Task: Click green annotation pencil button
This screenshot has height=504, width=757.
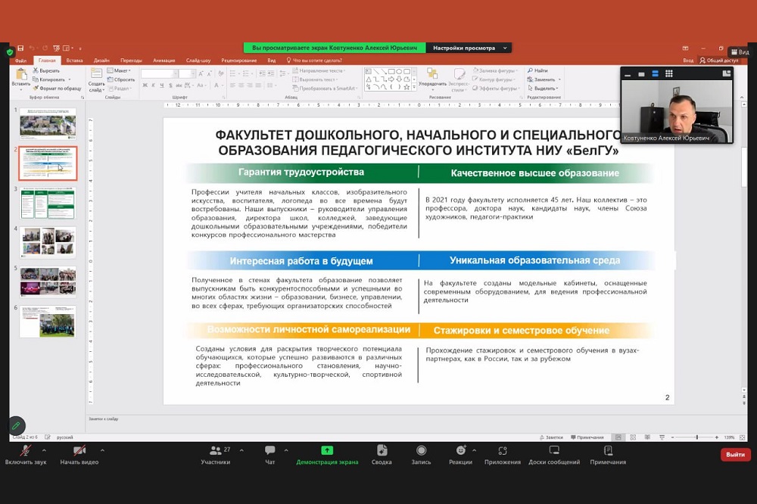Action: click(16, 426)
